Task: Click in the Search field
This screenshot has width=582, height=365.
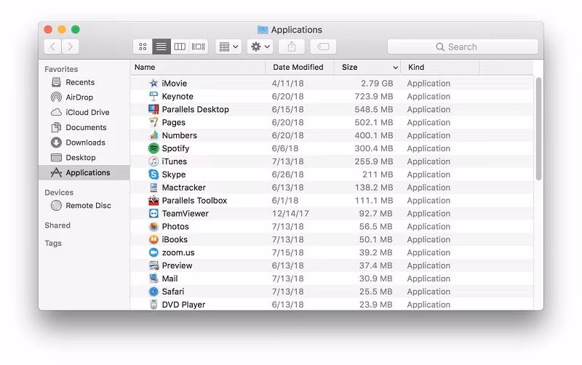Action: [463, 47]
